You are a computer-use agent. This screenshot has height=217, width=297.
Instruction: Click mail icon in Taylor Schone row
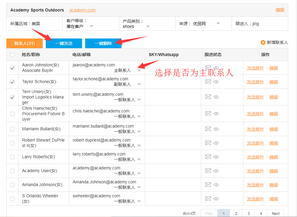pos(208,82)
